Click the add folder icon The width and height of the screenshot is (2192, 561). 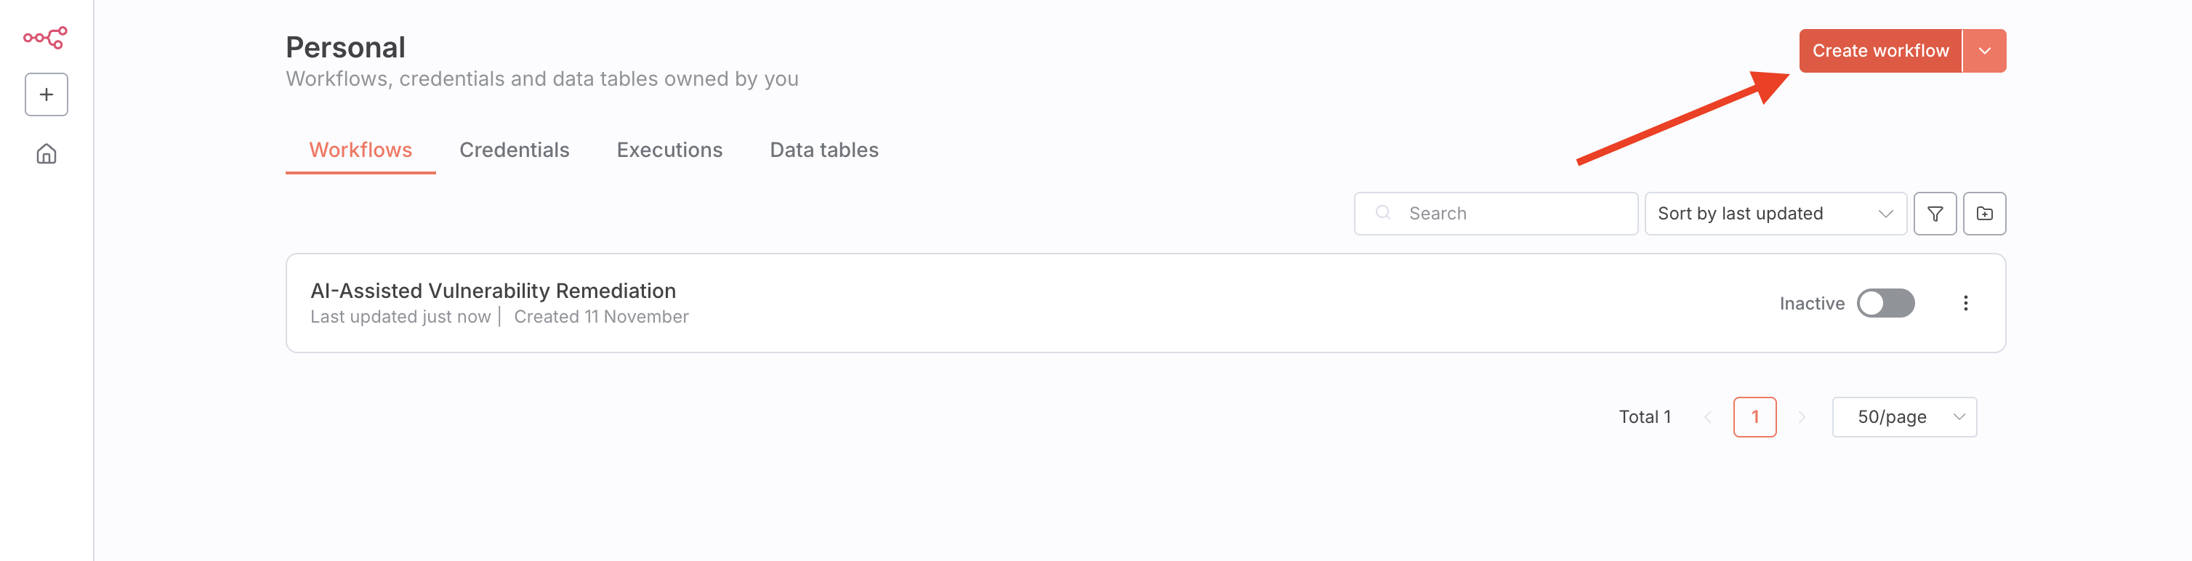pos(1983,214)
